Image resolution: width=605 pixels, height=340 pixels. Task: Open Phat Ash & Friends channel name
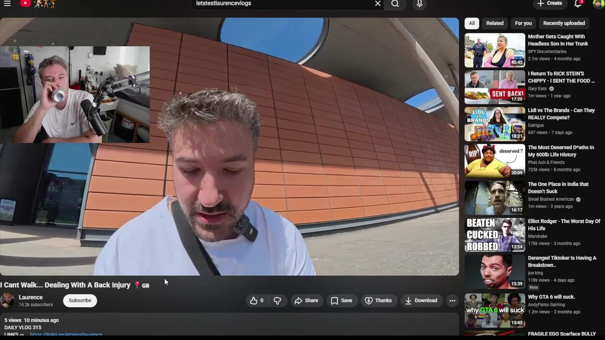[x=546, y=162]
